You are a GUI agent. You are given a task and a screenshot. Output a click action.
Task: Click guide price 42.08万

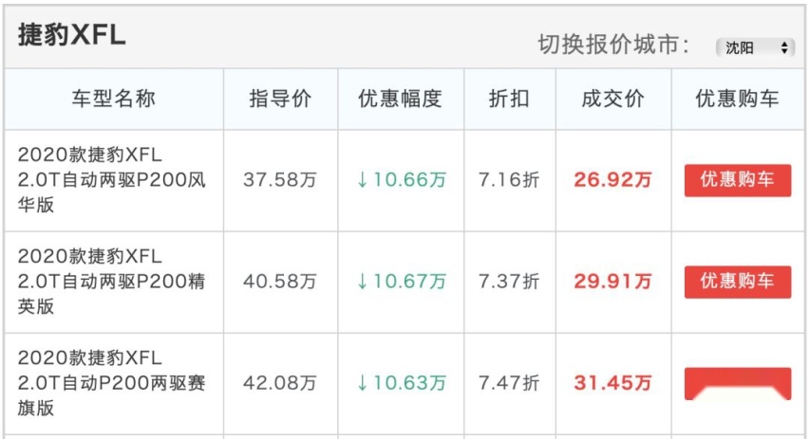(x=280, y=383)
